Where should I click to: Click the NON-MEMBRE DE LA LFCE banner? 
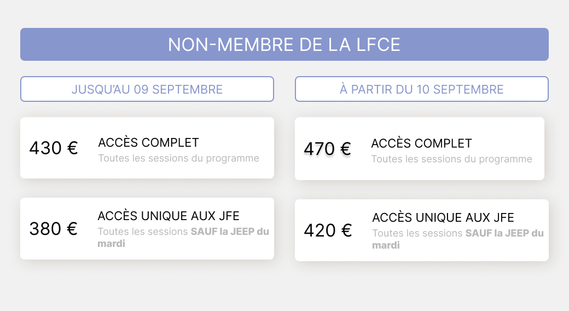point(284,44)
